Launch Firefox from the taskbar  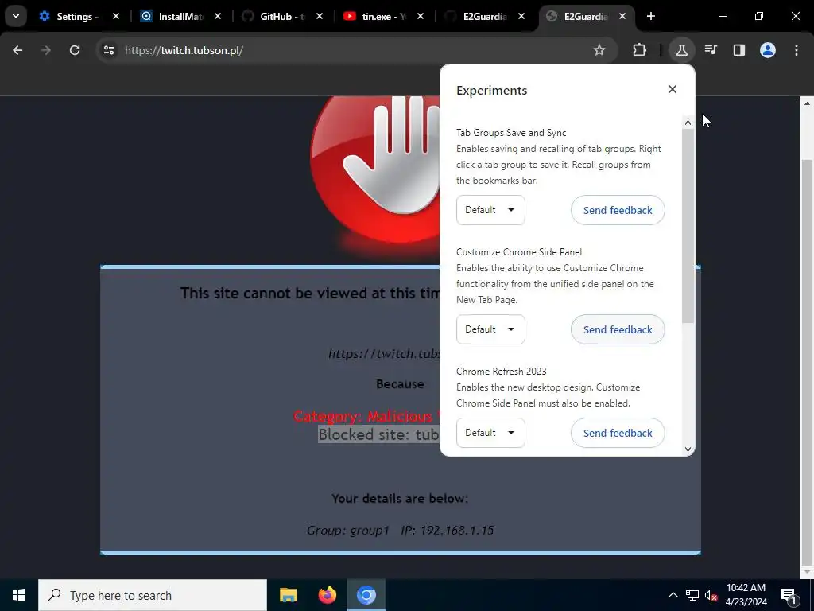click(x=327, y=595)
